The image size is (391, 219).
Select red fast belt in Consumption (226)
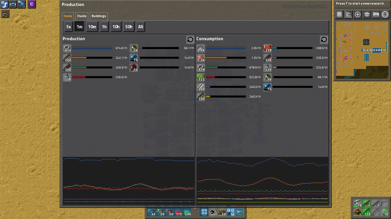coord(268,58)
